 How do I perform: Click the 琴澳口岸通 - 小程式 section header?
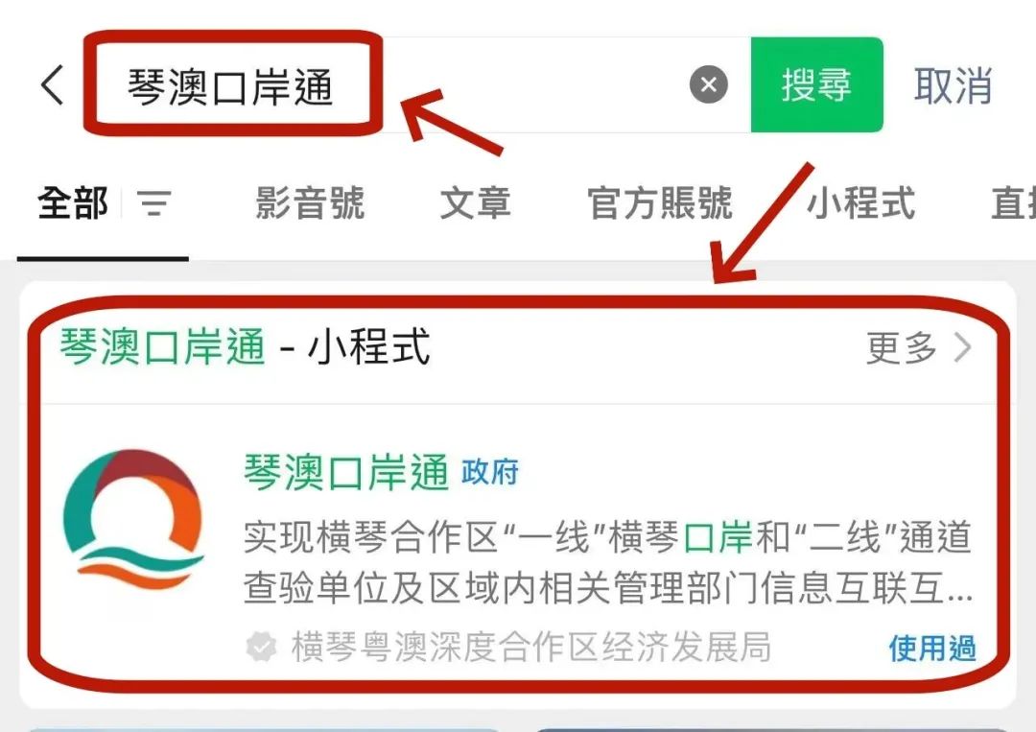click(246, 347)
